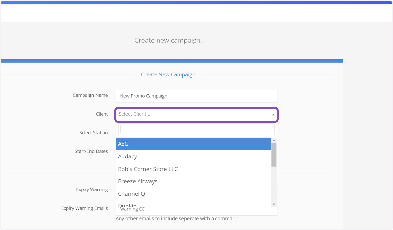Image resolution: width=393 pixels, height=230 pixels.
Task: Choose Audacy in the client list
Action: click(193, 156)
